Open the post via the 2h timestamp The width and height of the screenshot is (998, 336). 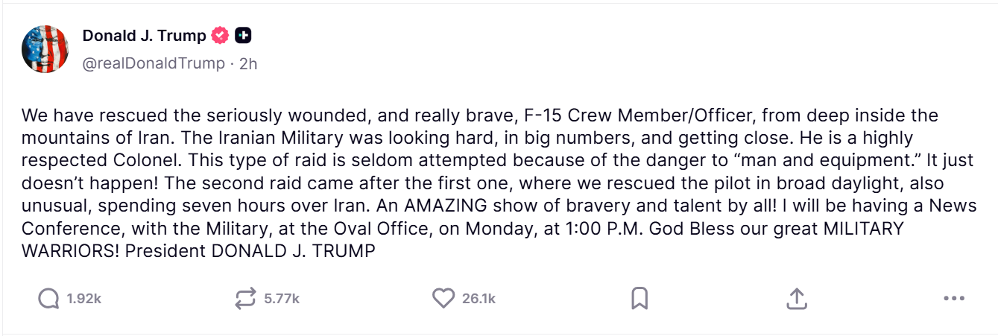[x=248, y=63]
